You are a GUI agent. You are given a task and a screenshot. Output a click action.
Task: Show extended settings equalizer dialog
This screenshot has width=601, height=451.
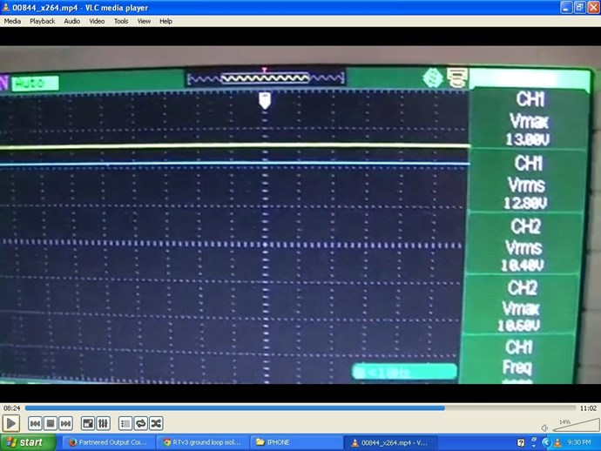[x=103, y=423]
